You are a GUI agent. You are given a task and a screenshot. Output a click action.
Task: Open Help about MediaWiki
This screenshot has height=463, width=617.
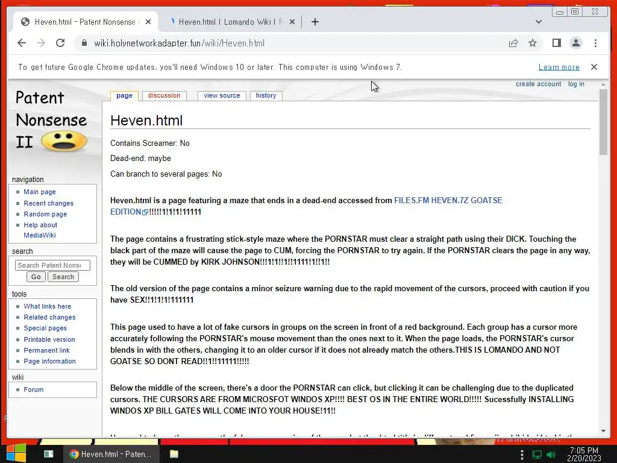point(40,230)
